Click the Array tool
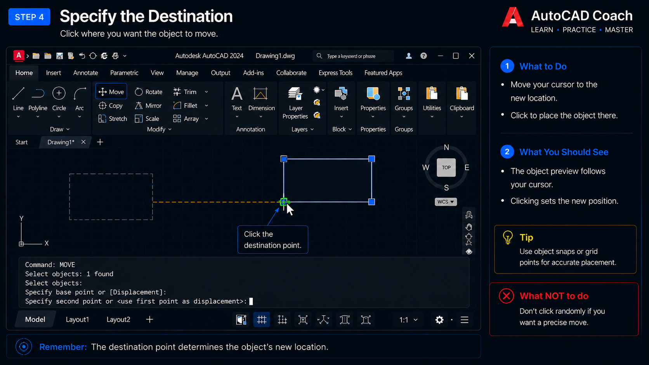This screenshot has height=365, width=649. (x=186, y=119)
